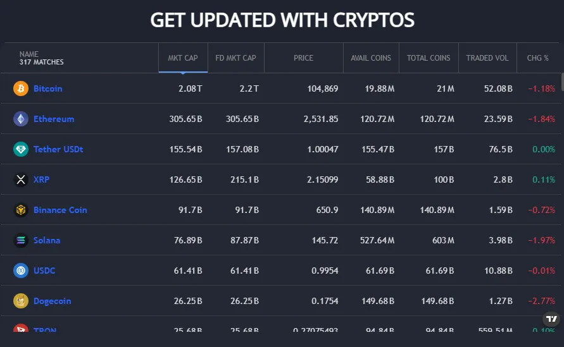564x347 pixels.
Task: Open the Dogecoin link
Action: pyautogui.click(x=52, y=301)
